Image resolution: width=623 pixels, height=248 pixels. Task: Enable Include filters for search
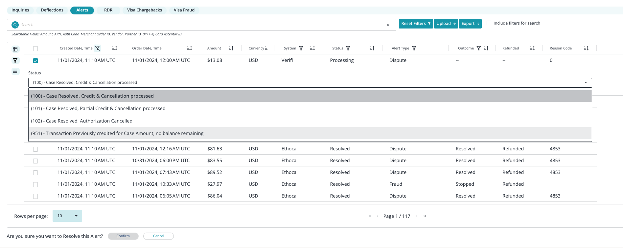(489, 23)
